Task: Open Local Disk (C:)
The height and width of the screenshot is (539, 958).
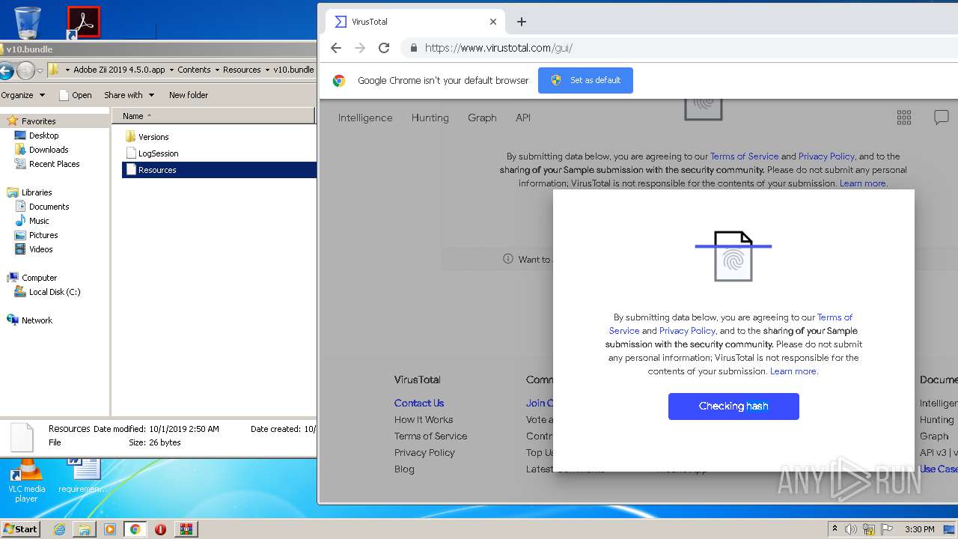Action: coord(55,292)
